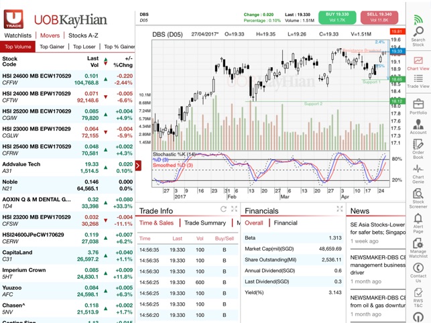Select the Top % Gainer filter
The height and width of the screenshot is (323, 431).
click(x=119, y=47)
